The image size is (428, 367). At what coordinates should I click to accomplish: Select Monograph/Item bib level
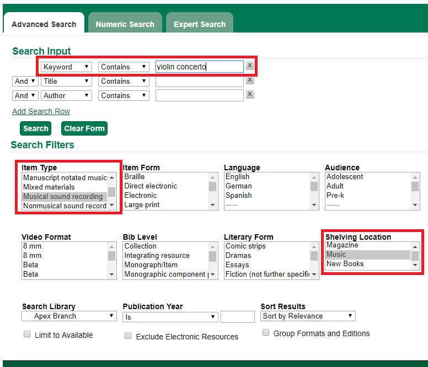pyautogui.click(x=165, y=265)
